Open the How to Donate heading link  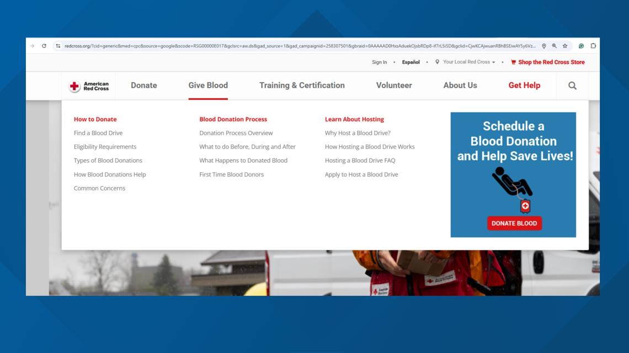[95, 120]
